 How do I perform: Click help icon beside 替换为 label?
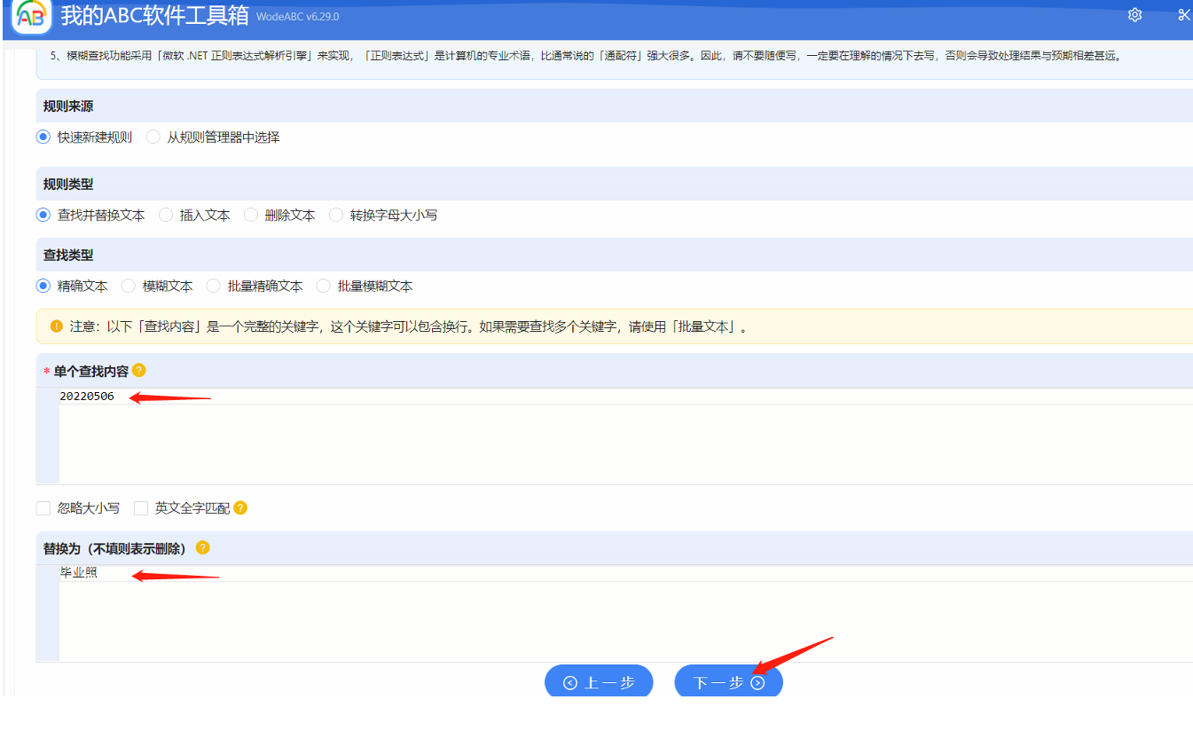tap(203, 547)
